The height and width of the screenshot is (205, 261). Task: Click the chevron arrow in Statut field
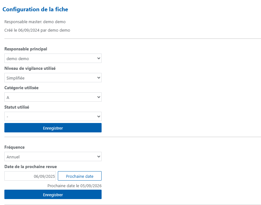click(99, 116)
